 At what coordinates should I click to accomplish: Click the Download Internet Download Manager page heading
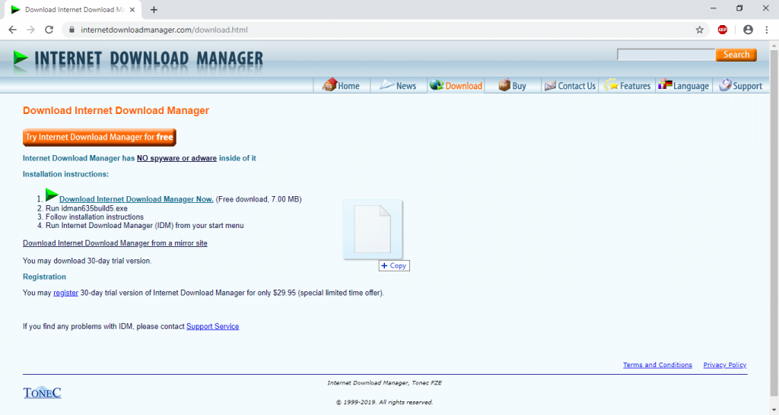click(x=116, y=111)
